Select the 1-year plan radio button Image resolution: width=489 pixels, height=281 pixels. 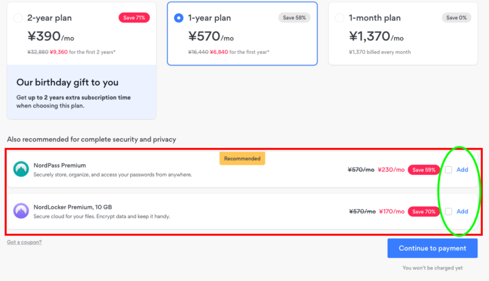(x=178, y=18)
